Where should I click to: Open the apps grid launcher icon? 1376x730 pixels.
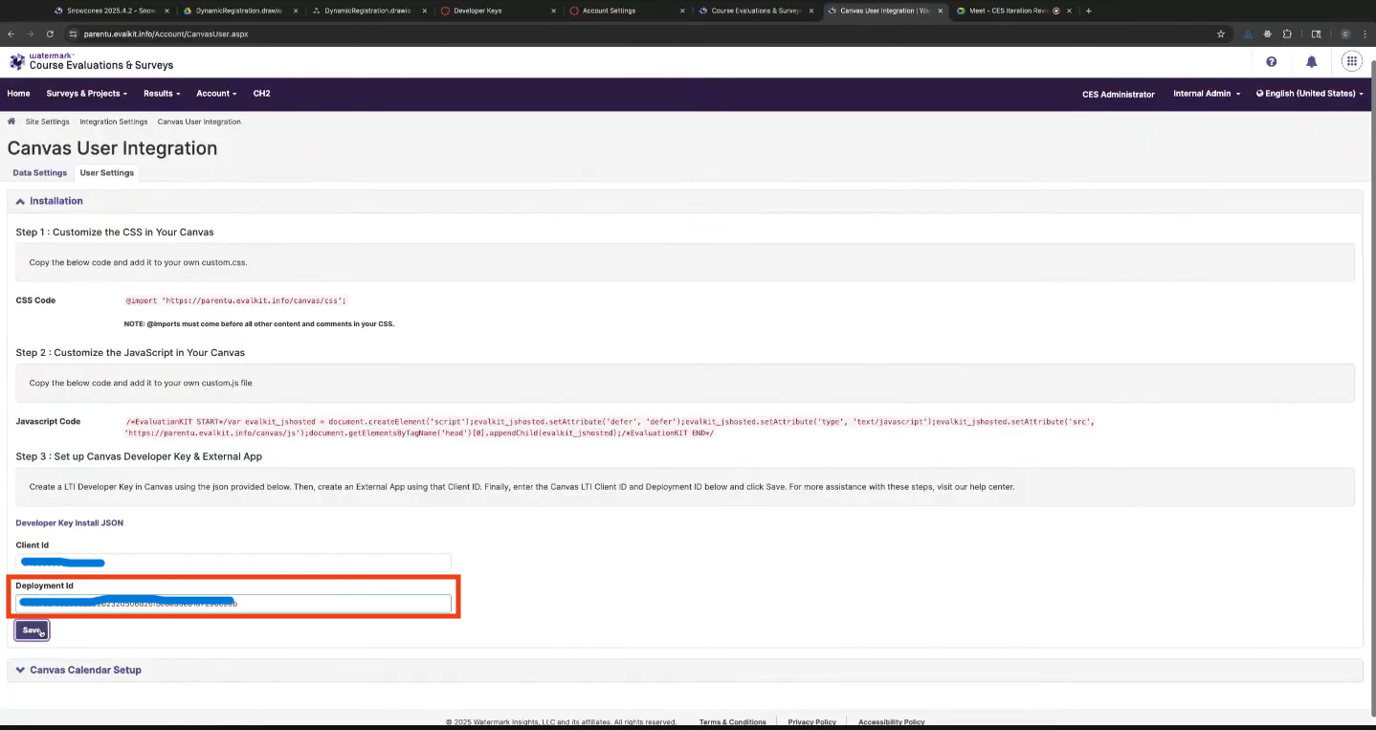[x=1351, y=62]
